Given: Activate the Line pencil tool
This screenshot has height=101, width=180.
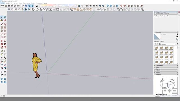Looking at the screenshot, I should pyautogui.click(x=2, y=24).
